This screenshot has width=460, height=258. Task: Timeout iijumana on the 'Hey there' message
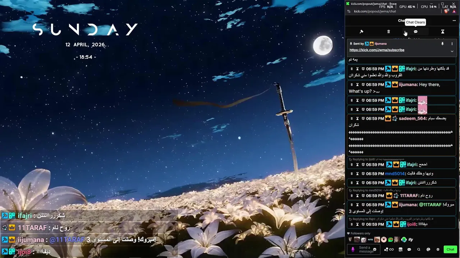(357, 85)
